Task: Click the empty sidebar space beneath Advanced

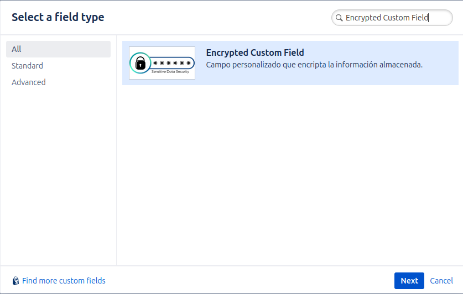Action: click(x=58, y=177)
